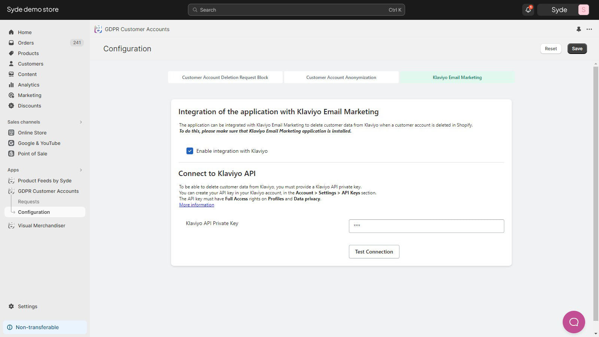Click the Syde avatar badge
The height and width of the screenshot is (337, 599).
(x=583, y=10)
